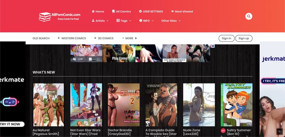Screen dimensions: 285x137
Task: Open the Most Viewed page
Action: click(x=182, y=11)
